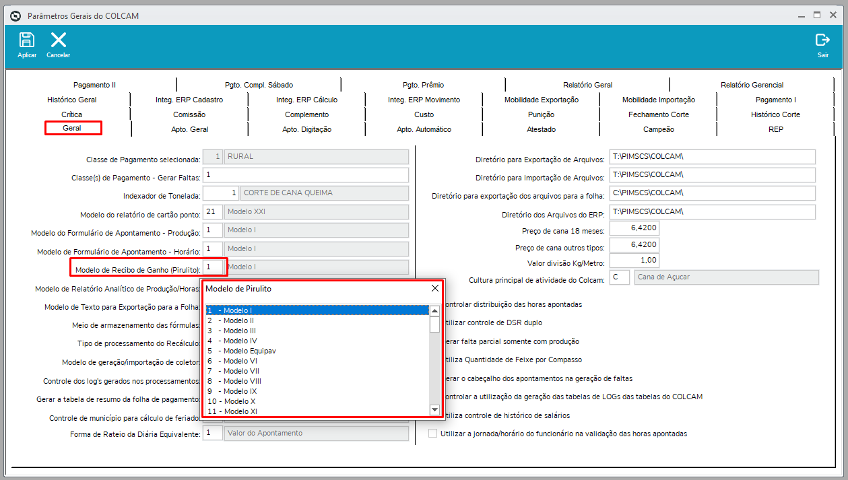Switch to the Crítica tab
Image resolution: width=848 pixels, height=480 pixels.
(72, 114)
